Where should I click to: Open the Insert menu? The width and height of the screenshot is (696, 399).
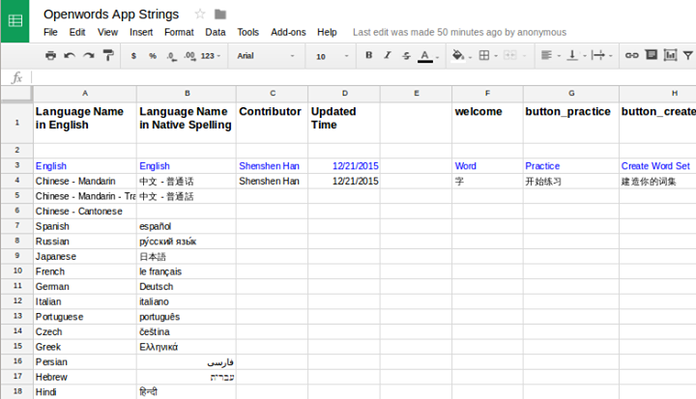[x=141, y=33]
